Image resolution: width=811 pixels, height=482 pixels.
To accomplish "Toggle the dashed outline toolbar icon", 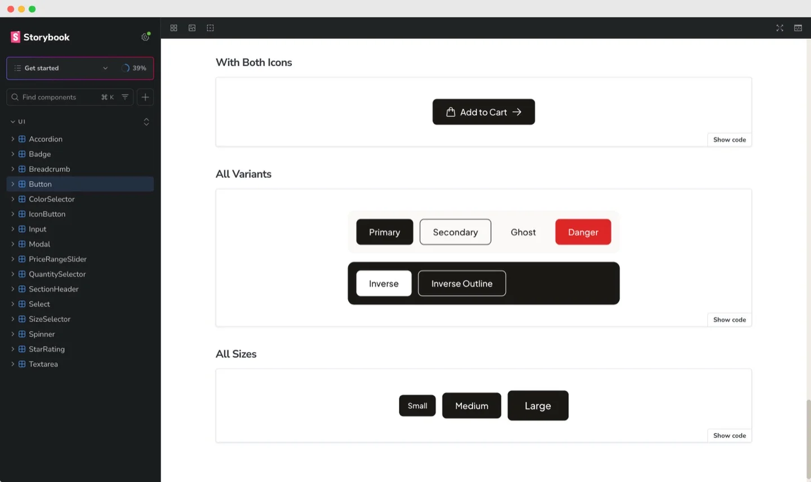I will 210,28.
